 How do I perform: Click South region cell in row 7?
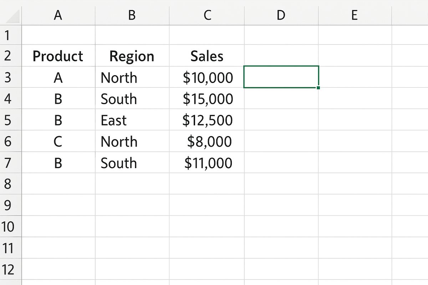point(132,162)
